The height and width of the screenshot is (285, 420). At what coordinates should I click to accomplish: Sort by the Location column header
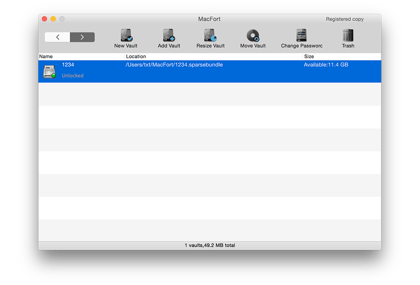[136, 57]
